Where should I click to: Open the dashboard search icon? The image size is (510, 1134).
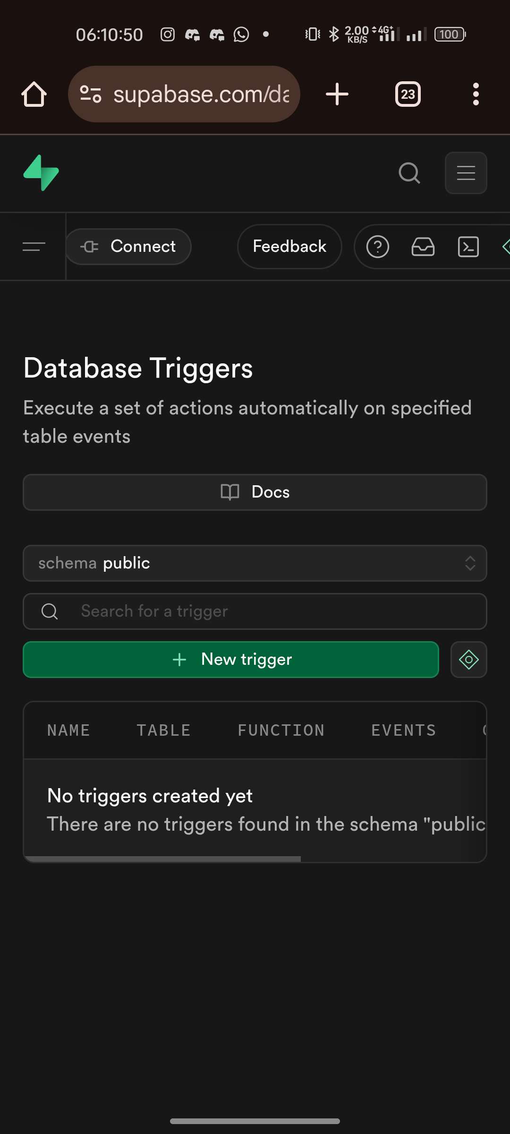(x=409, y=173)
